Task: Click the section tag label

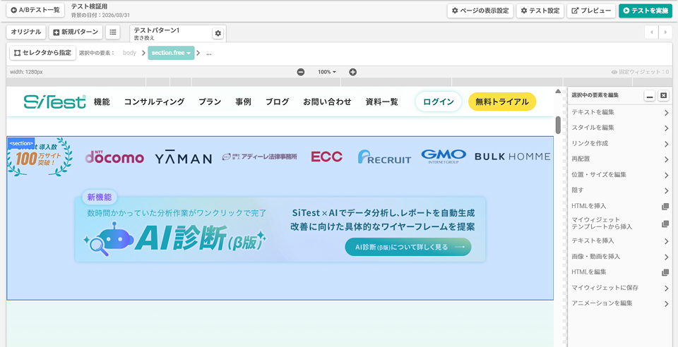Action: tap(21, 143)
